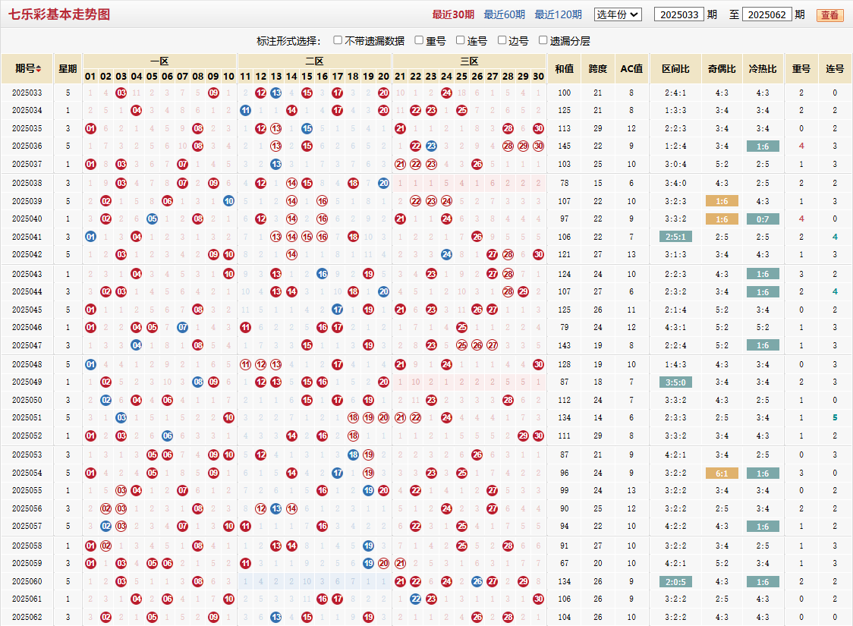Click blue ball 11 in row 2025034
Viewport: 853px width, 626px height.
[x=245, y=111]
